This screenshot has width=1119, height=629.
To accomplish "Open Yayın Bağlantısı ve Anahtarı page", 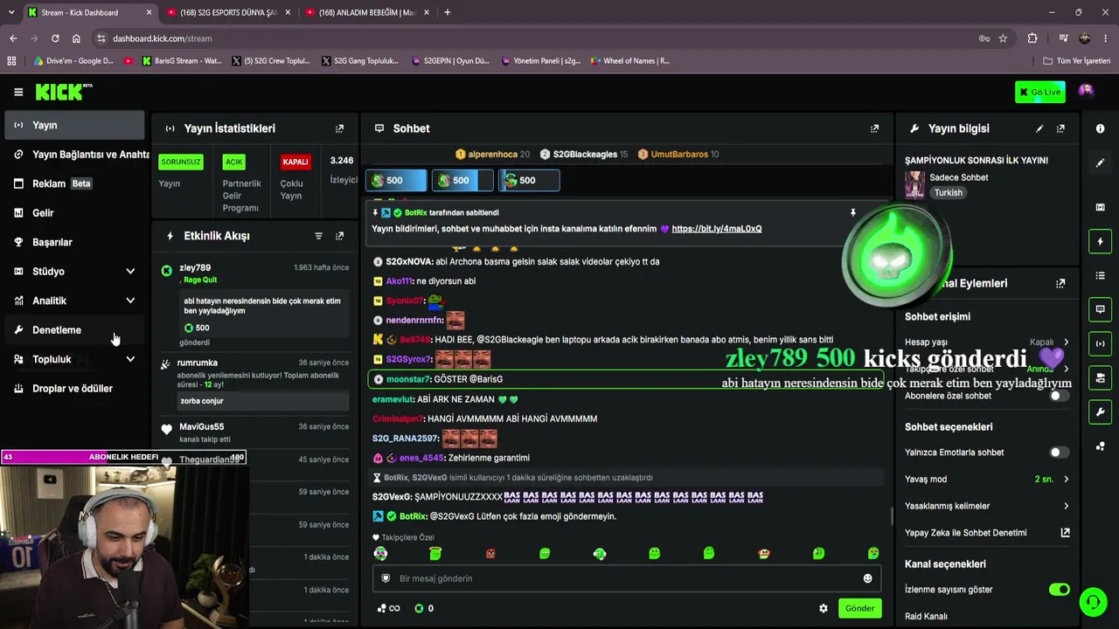I will click(78, 155).
